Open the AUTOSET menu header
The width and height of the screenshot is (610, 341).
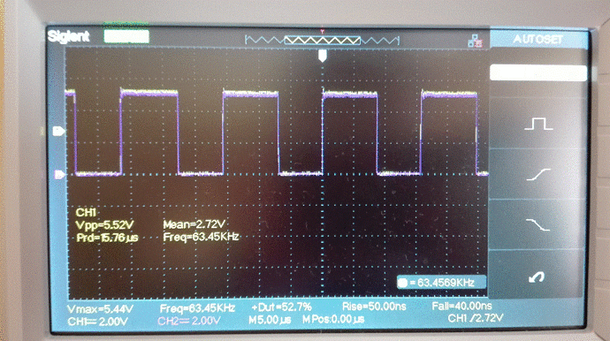(538, 39)
